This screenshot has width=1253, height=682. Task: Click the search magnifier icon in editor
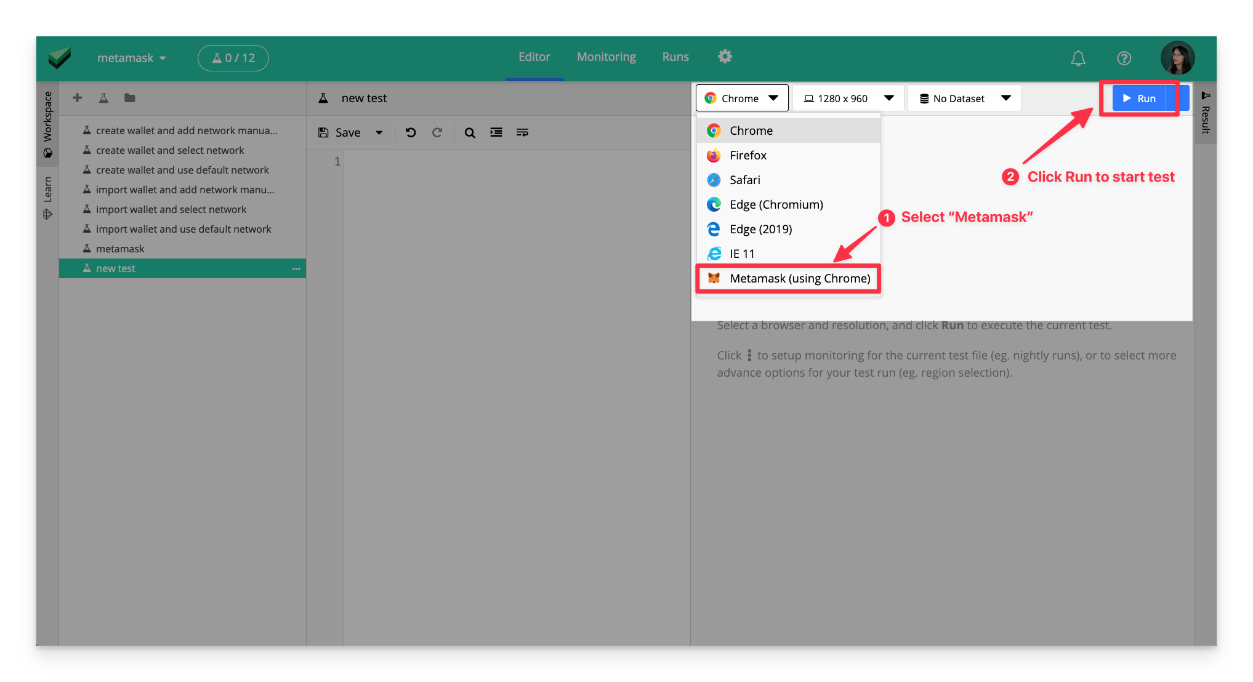pos(470,132)
